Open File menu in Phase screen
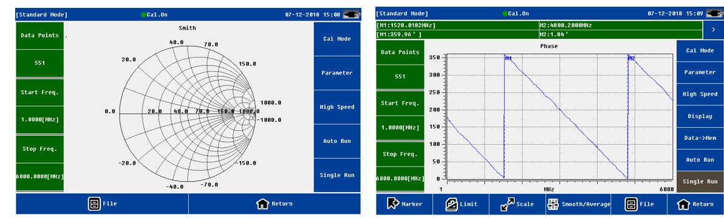This screenshot has height=218, width=724. 639,203
